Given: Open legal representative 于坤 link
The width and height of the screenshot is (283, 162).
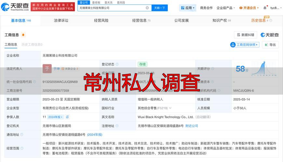Looking at the screenshot, I should tap(57, 69).
